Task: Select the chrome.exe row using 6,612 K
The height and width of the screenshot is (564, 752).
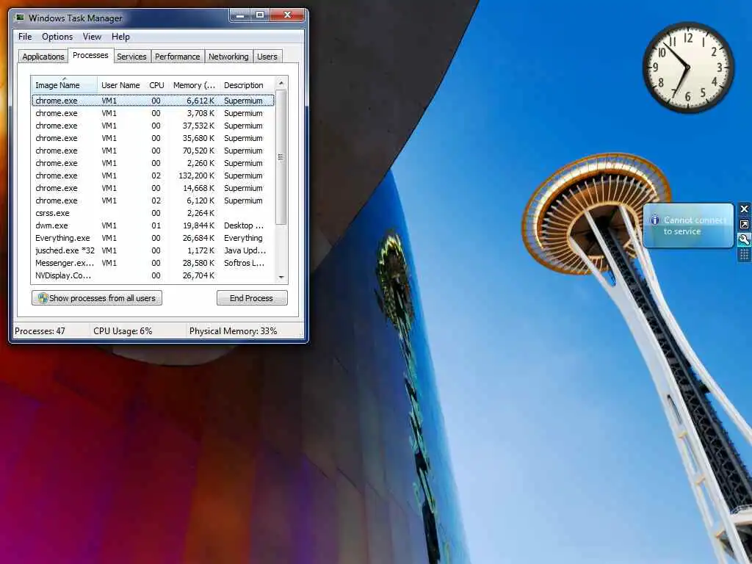Action: click(153, 101)
